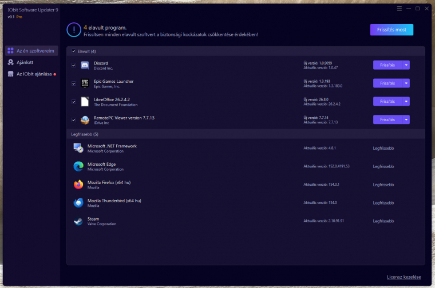Click the LibreOffice document icon

click(85, 102)
